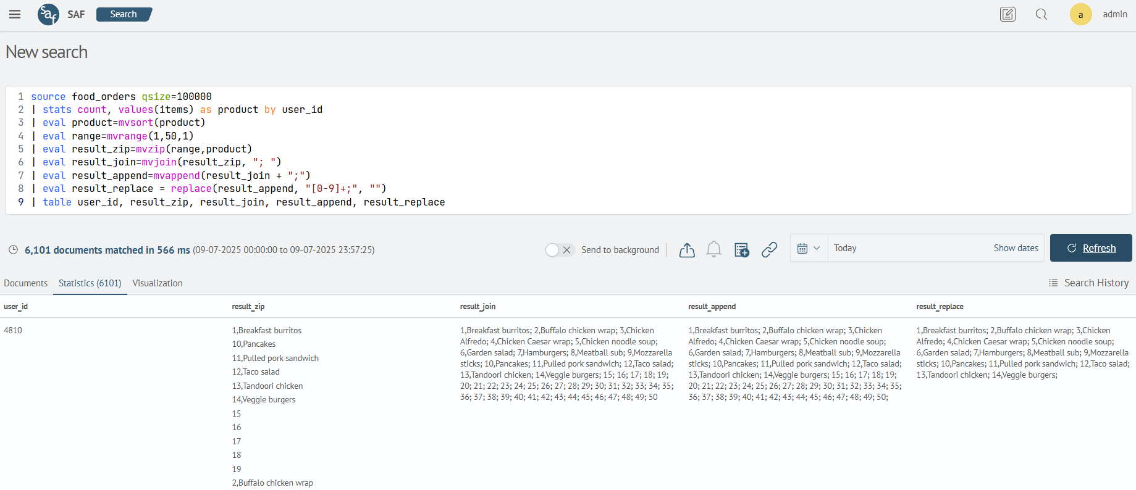Viewport: 1136px width, 490px height.
Task: Click the 'stats count, values(items)' query line
Action: click(177, 109)
